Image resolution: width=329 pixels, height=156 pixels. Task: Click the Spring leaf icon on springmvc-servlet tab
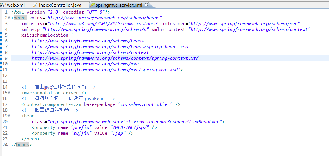pyautogui.click(x=93, y=5)
